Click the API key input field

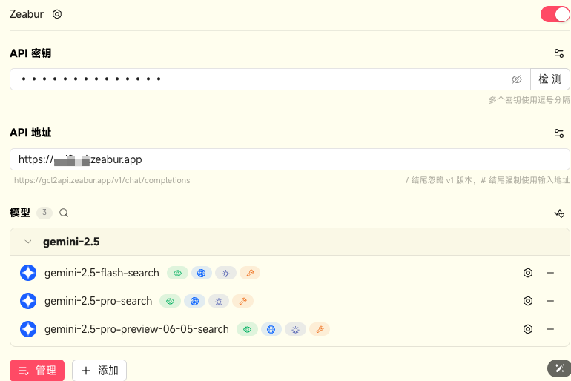[260, 79]
